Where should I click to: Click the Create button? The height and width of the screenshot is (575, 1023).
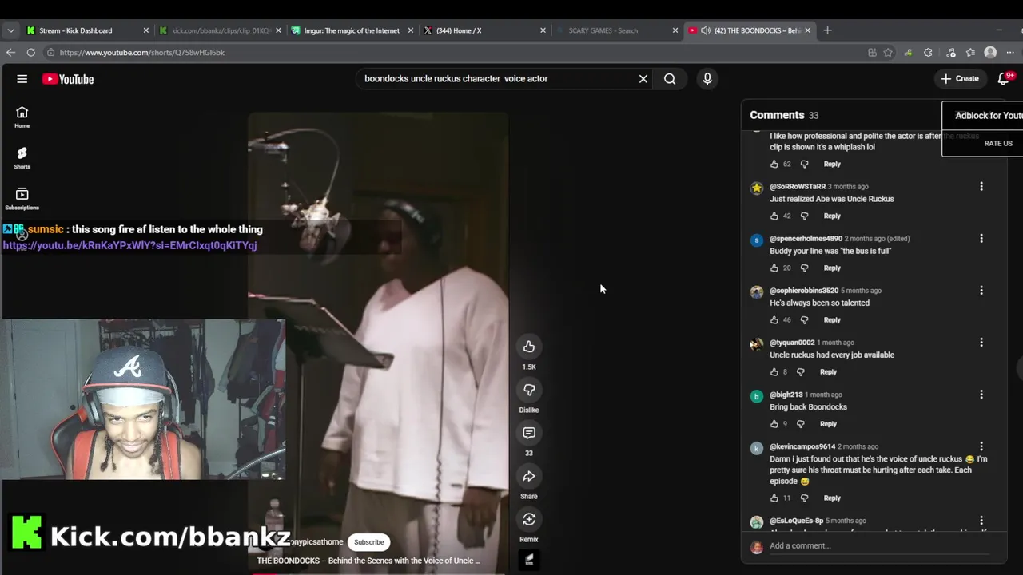[960, 78]
